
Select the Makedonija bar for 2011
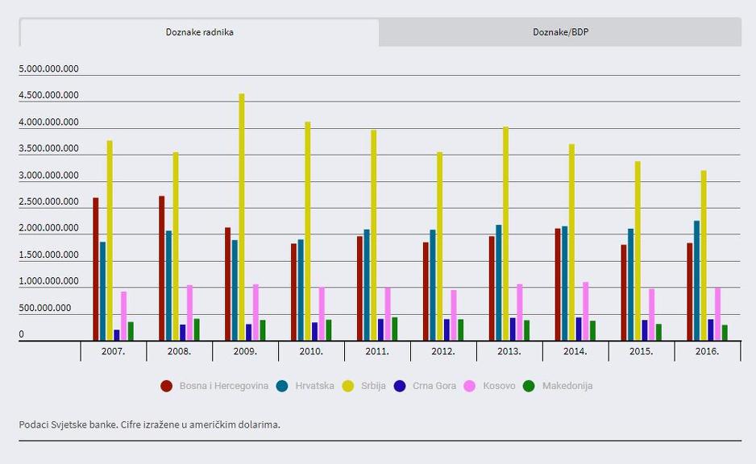(394, 329)
